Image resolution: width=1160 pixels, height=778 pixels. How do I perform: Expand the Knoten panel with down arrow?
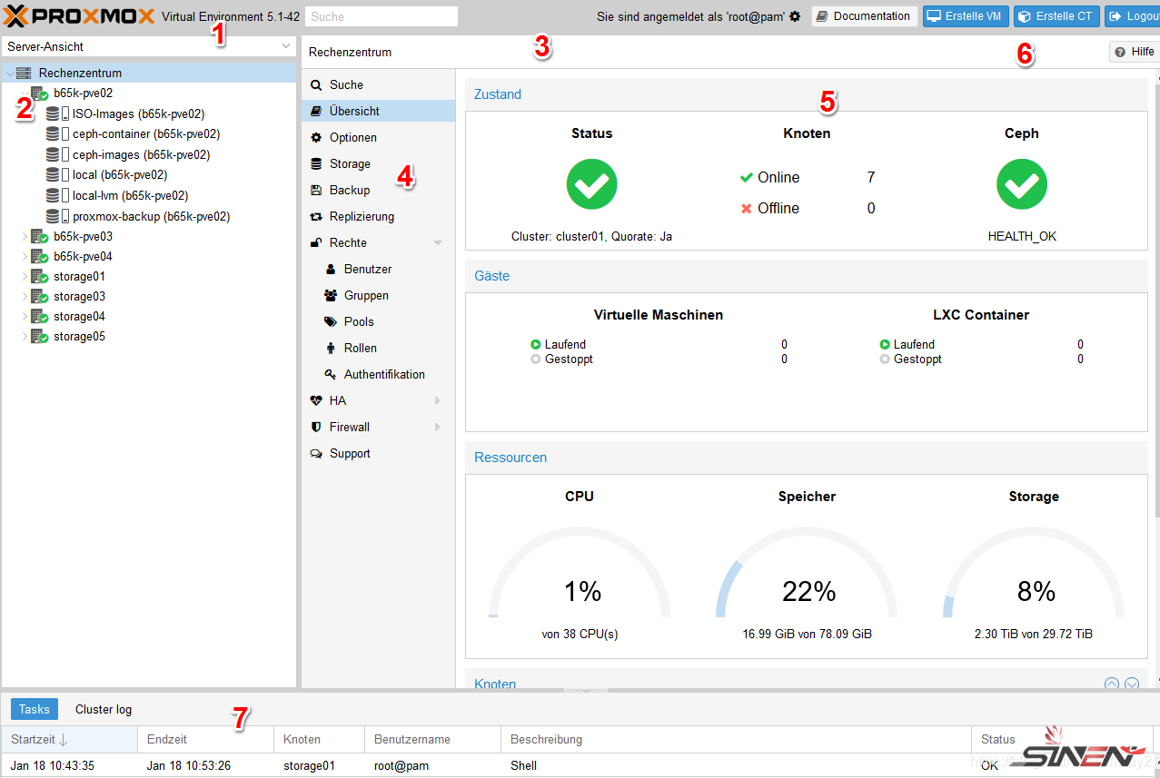(1132, 684)
